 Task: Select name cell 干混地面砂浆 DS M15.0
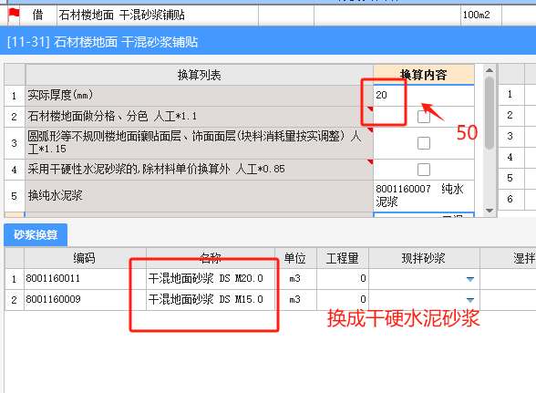(x=211, y=300)
